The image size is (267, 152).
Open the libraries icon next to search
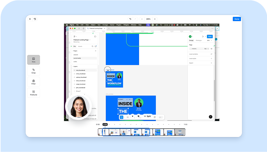[96, 46]
